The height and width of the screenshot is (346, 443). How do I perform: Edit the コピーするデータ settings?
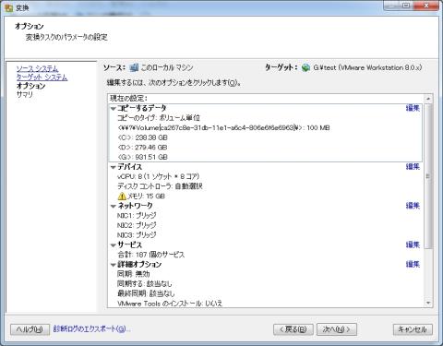point(413,108)
